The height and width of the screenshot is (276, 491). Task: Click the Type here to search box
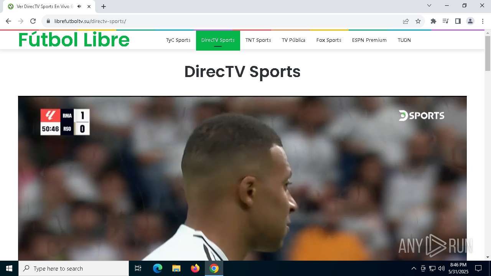coord(74,268)
